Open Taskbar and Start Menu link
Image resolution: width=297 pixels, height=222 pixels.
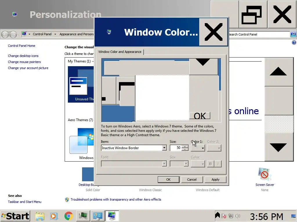pyautogui.click(x=25, y=202)
